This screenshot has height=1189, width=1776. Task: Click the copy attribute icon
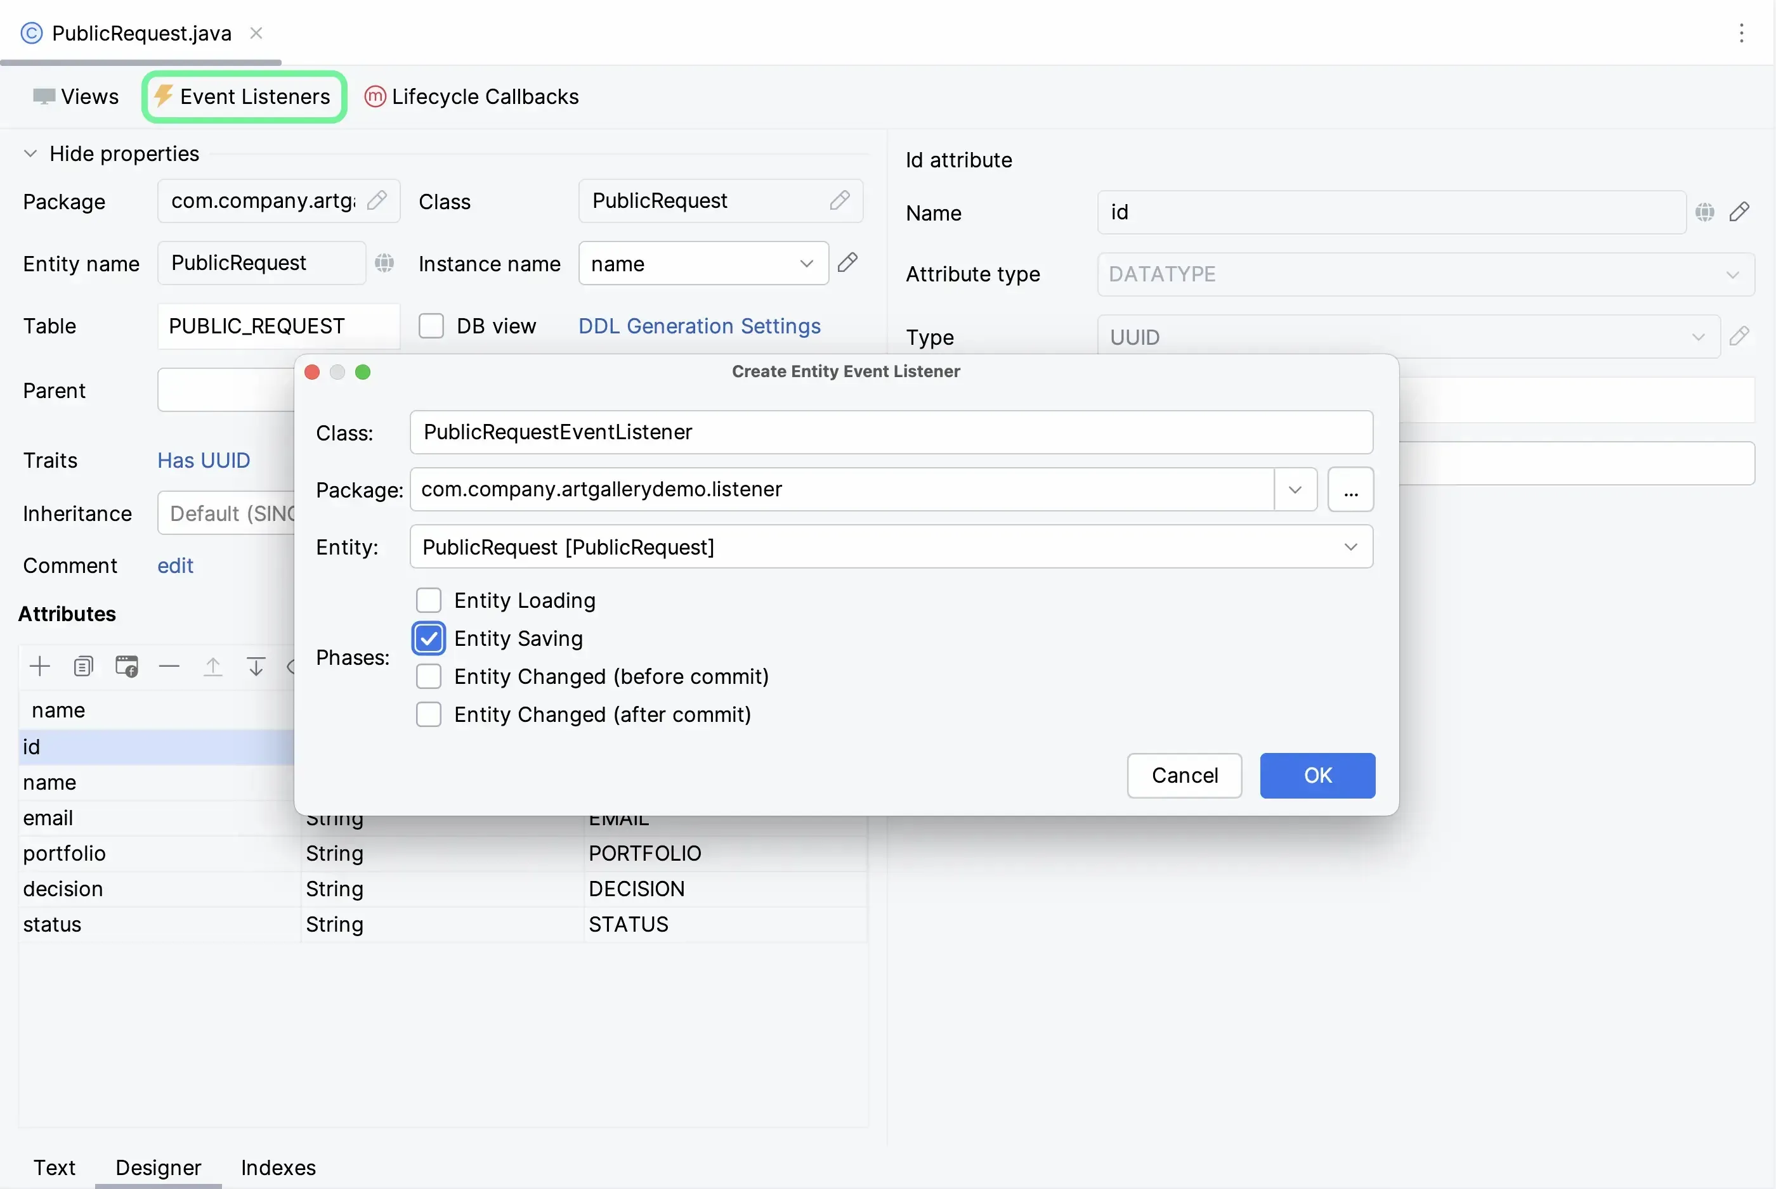[84, 667]
